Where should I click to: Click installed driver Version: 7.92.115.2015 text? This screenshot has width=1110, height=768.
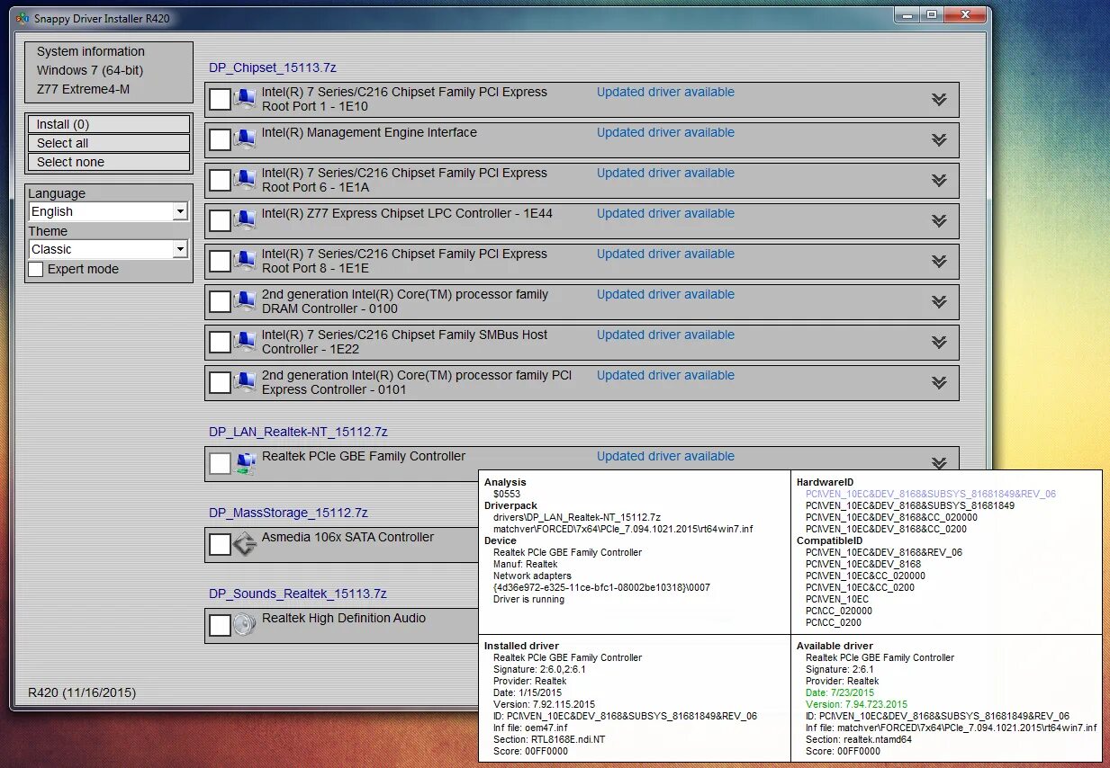coord(544,704)
